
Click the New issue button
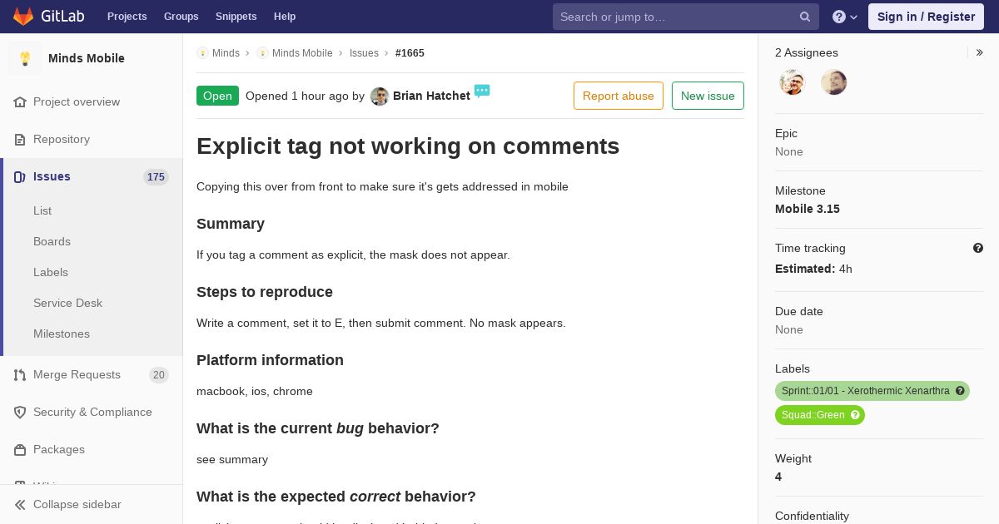tap(708, 96)
